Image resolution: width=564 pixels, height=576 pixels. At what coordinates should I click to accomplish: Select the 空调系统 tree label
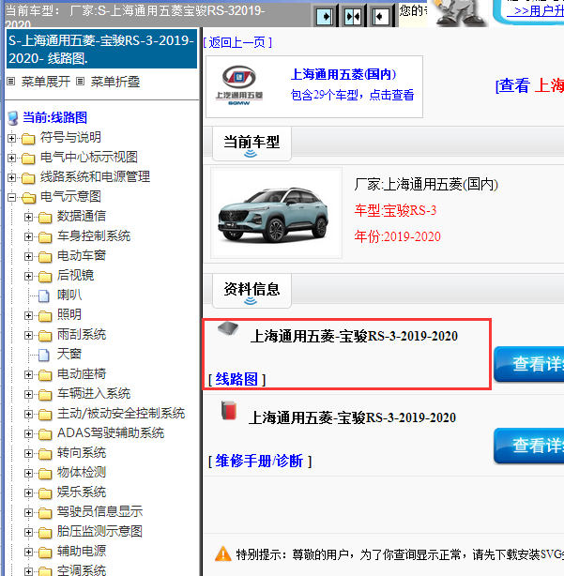82,570
